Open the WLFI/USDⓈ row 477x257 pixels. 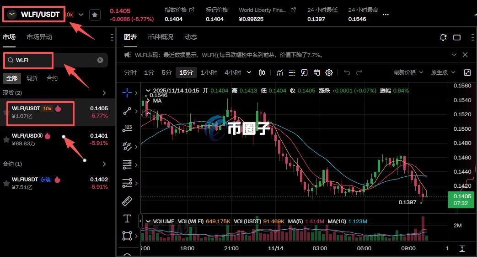tap(58, 139)
